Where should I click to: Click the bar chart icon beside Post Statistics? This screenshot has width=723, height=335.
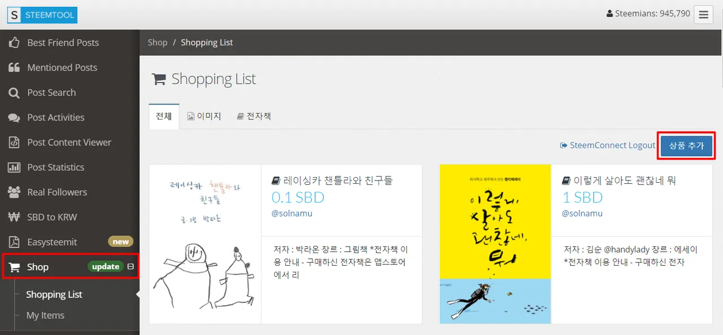(14, 167)
